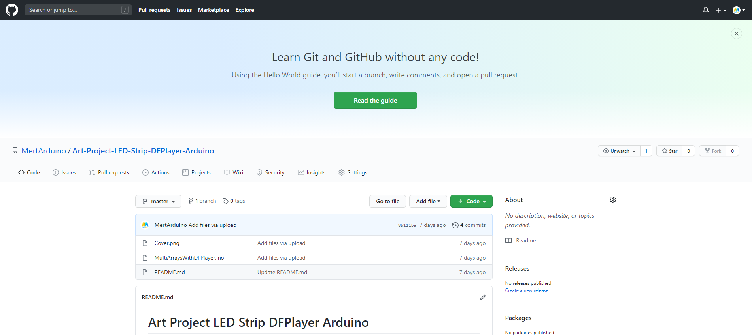Open the user avatar menu
752x335 pixels.
(x=739, y=10)
